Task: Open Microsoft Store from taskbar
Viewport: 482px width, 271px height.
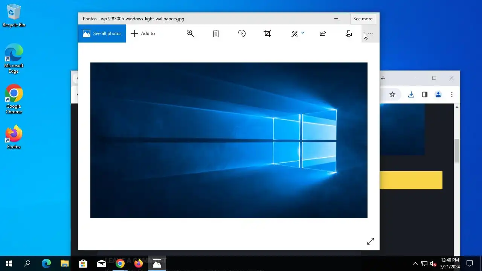Action: [x=83, y=263]
